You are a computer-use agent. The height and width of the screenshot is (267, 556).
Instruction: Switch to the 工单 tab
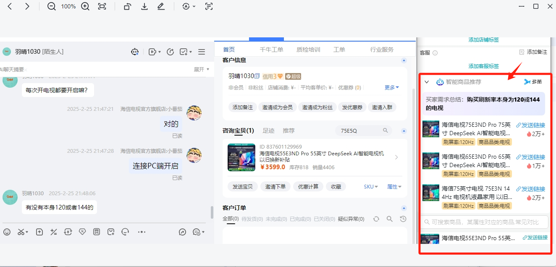pos(339,50)
